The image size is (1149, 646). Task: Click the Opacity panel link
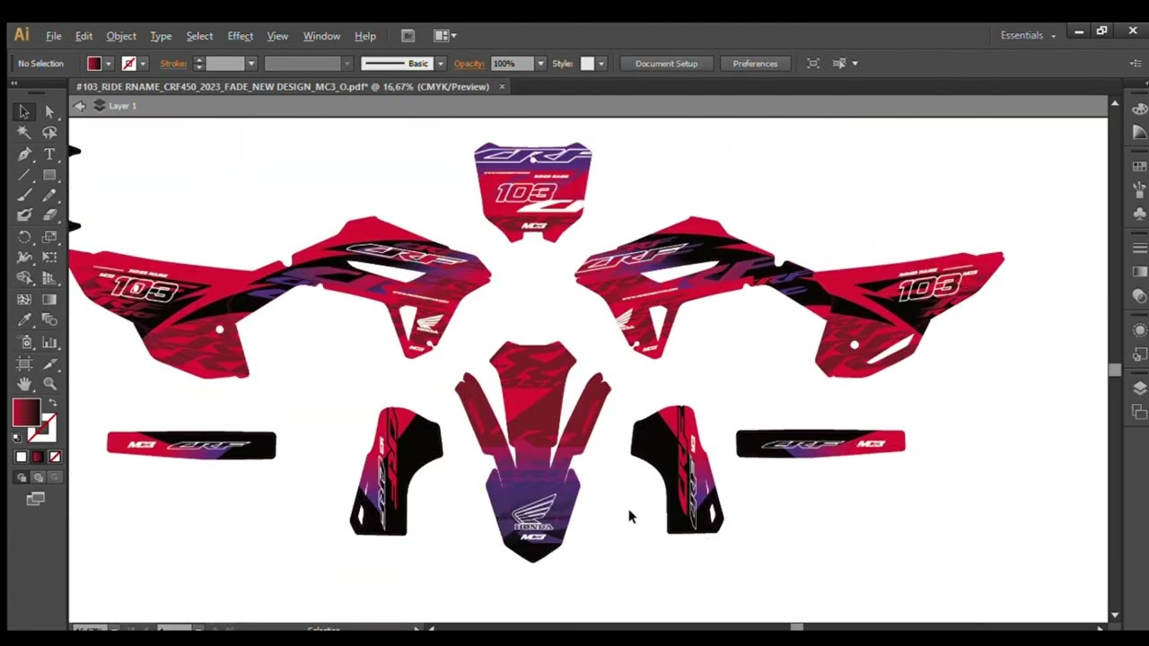(469, 64)
